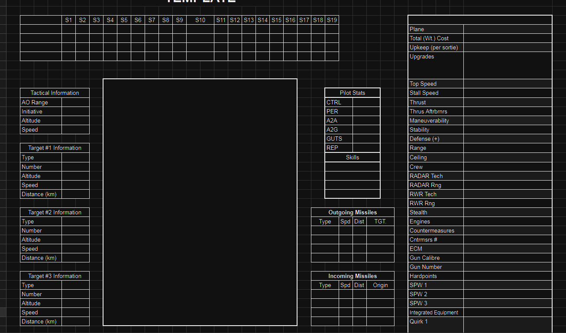Select the RADAR Rng label cell
The height and width of the screenshot is (333, 566).
point(436,185)
